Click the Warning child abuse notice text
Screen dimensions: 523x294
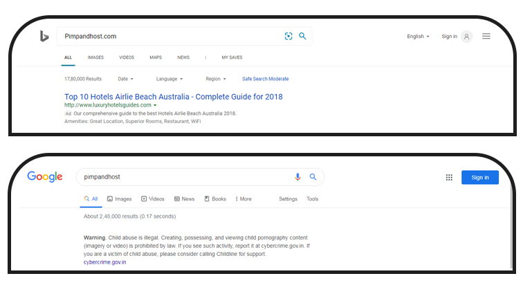pos(196,246)
